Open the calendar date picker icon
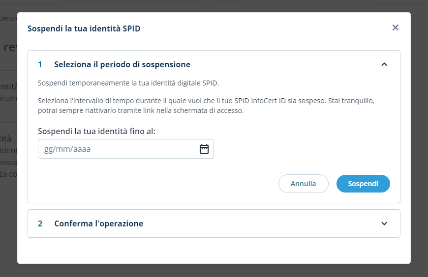The width and height of the screenshot is (428, 277). [x=204, y=149]
